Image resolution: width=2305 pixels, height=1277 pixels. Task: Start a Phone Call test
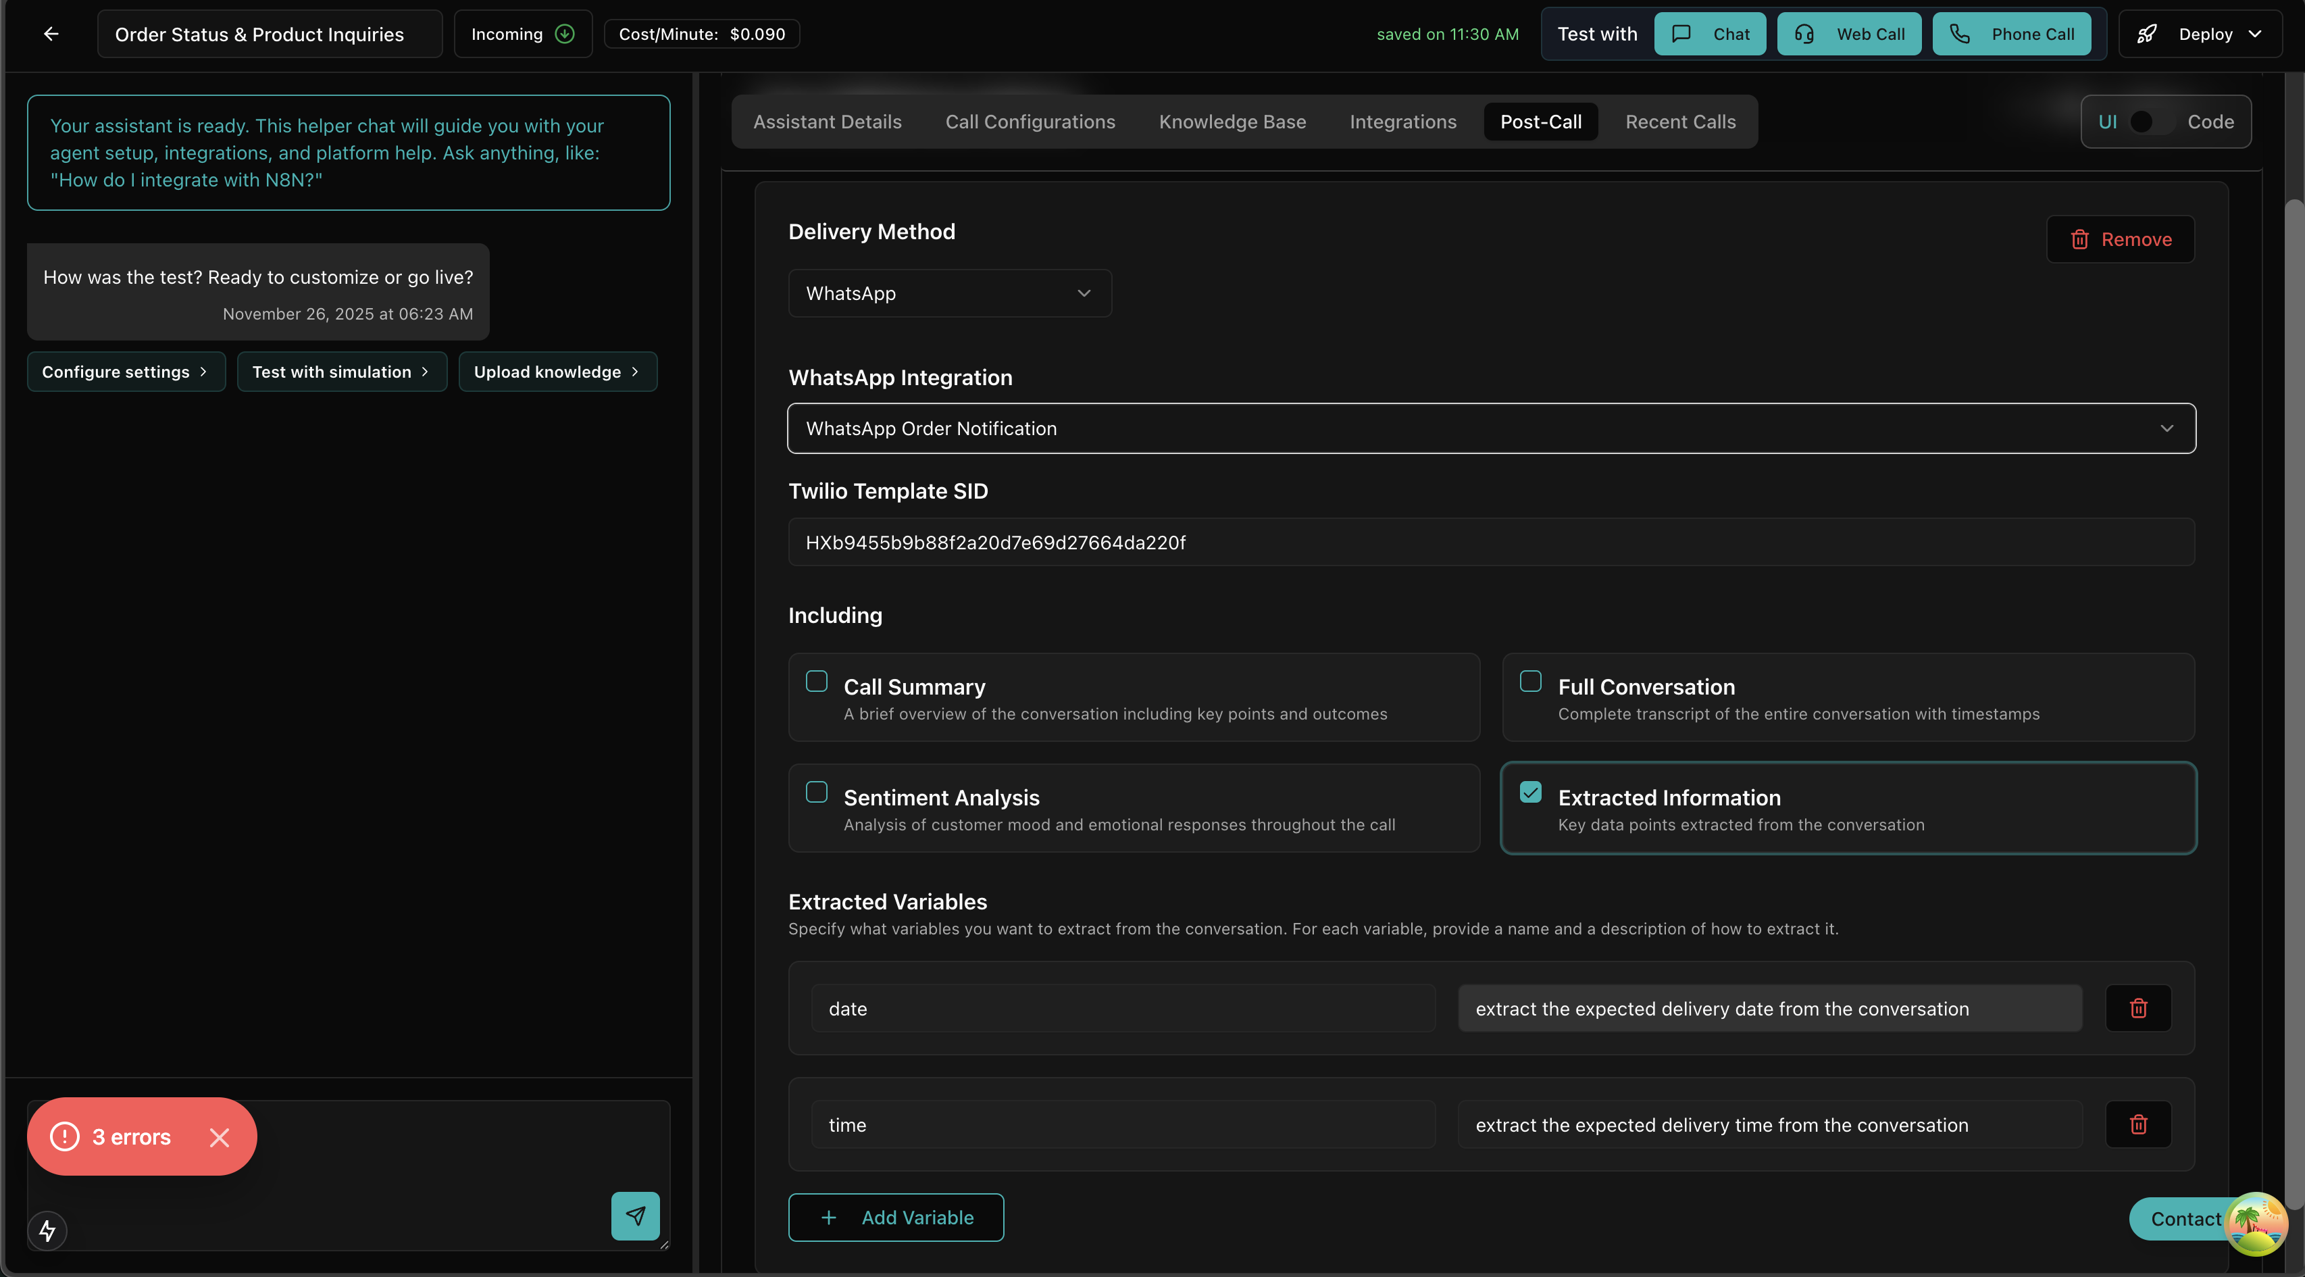(x=2012, y=34)
